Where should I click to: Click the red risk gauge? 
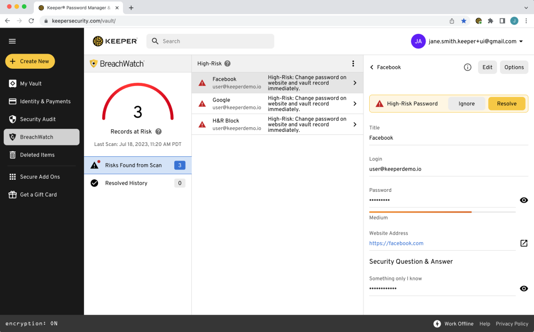point(138,101)
